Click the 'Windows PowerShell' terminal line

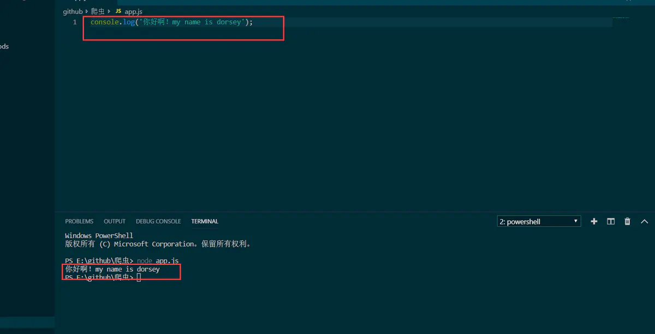(99, 236)
